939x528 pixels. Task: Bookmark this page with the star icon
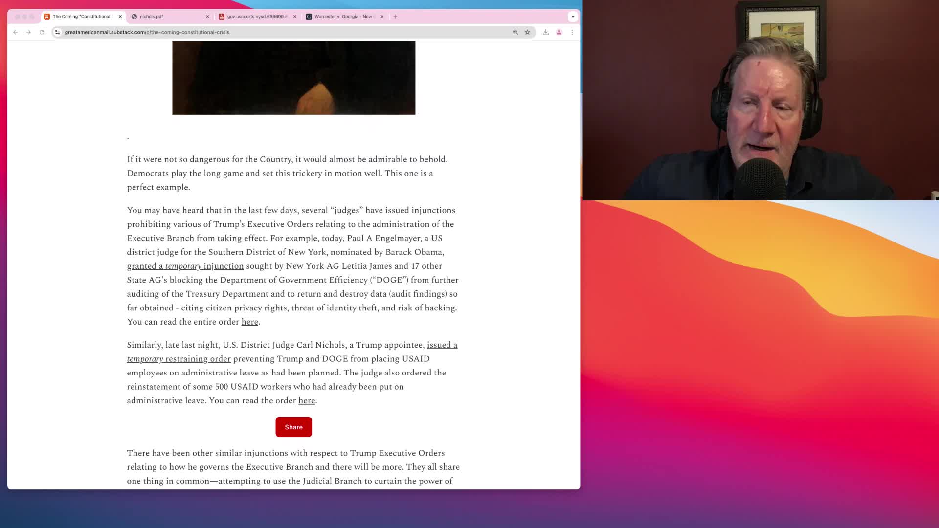click(x=527, y=32)
